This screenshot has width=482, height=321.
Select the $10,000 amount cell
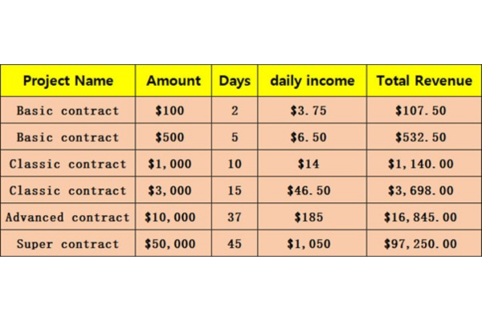174,217
